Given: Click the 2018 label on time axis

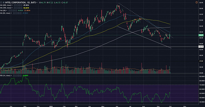Looking at the screenshot, I should click(51, 106).
